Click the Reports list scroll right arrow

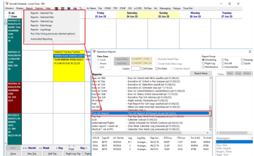coord(208,133)
